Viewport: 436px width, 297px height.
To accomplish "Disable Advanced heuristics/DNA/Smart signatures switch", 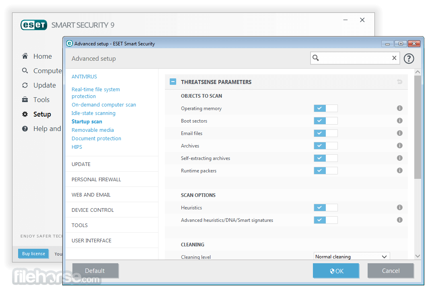I will click(326, 220).
